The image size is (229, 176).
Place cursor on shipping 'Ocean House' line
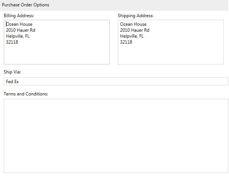point(133,24)
